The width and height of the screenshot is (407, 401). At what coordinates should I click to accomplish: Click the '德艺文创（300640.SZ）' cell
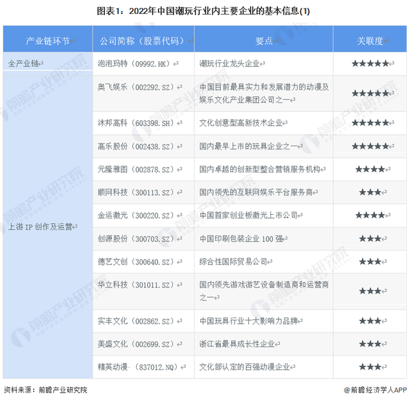click(143, 262)
